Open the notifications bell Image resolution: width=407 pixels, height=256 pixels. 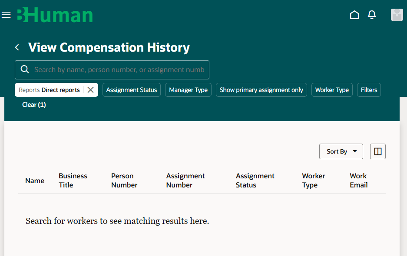(372, 15)
